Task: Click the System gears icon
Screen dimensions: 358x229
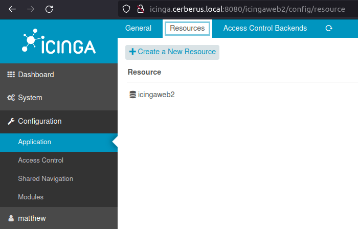Action: click(11, 98)
